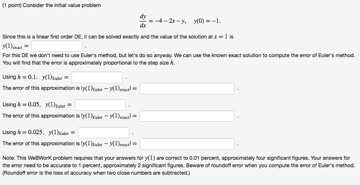360x185 pixels.
Task: Click the error answer box under h = 0.025
Action: (188, 144)
